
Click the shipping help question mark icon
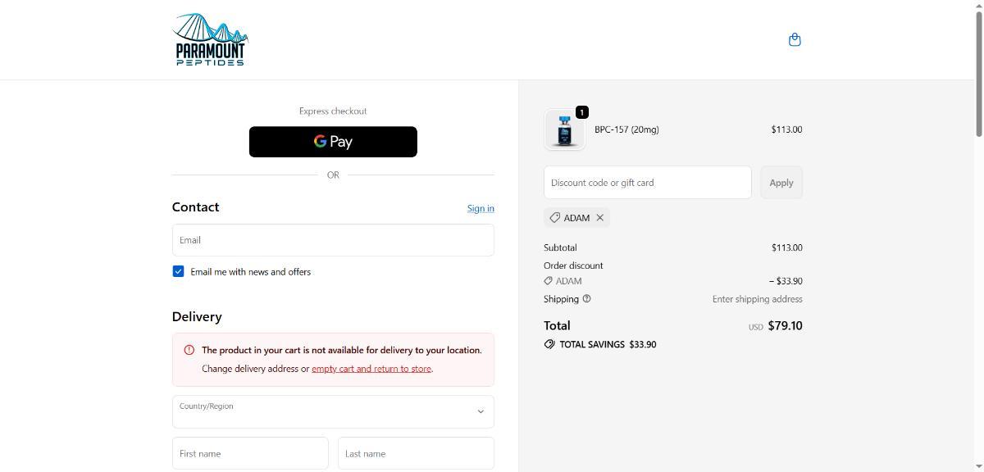[x=586, y=299]
